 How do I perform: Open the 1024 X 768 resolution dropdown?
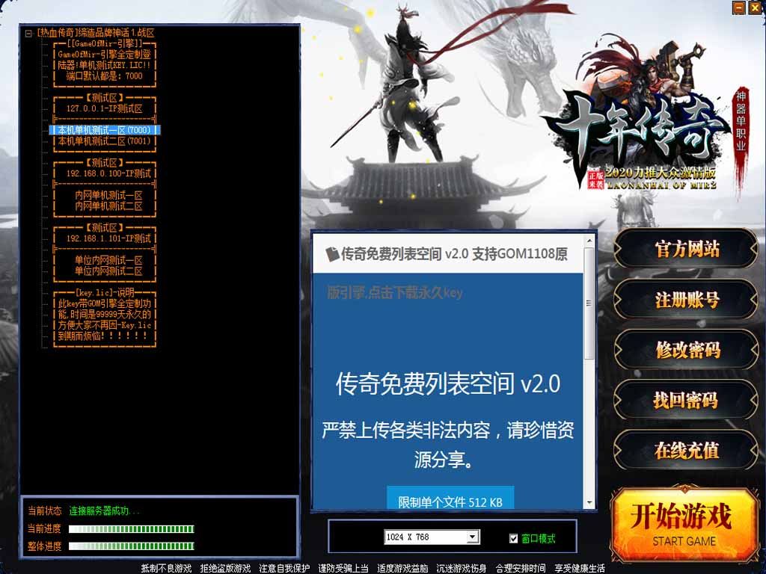472,537
